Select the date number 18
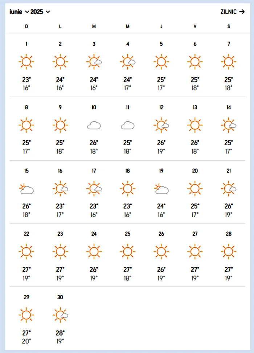The width and height of the screenshot is (254, 353). click(x=127, y=171)
